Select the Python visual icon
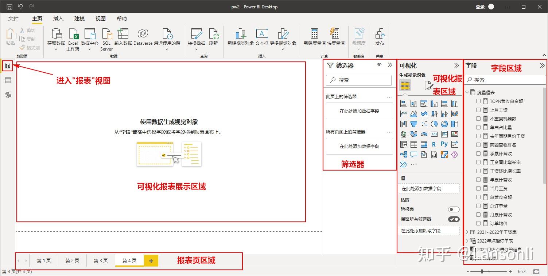The width and height of the screenshot is (548, 276). pyautogui.click(x=444, y=144)
